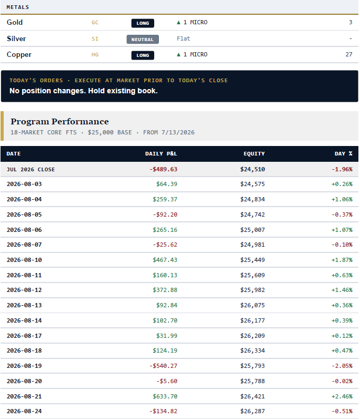Click the 2026-08-05 date cell
This screenshot has width=360, height=419.
click(x=24, y=215)
